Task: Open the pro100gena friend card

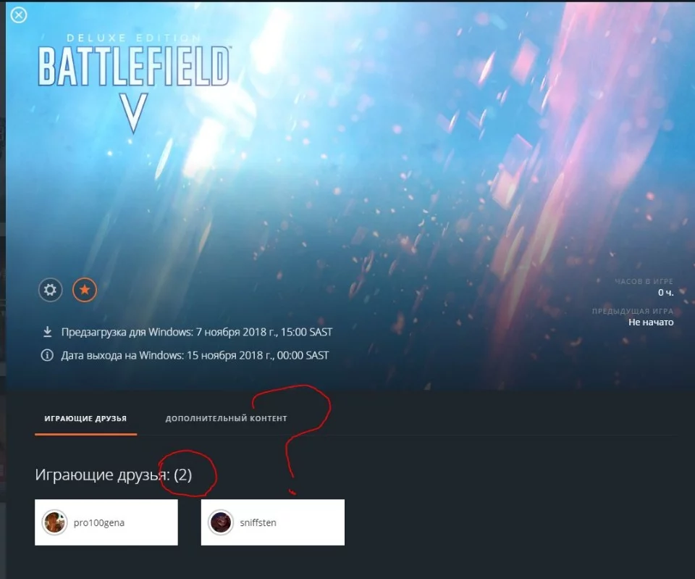Action: tap(106, 522)
